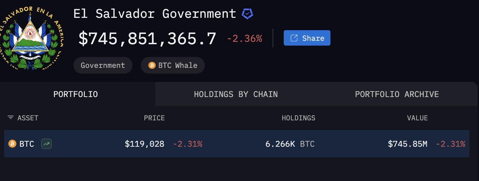Click the El Salvador coat of arms logo
479x181 pixels.
click(31, 37)
